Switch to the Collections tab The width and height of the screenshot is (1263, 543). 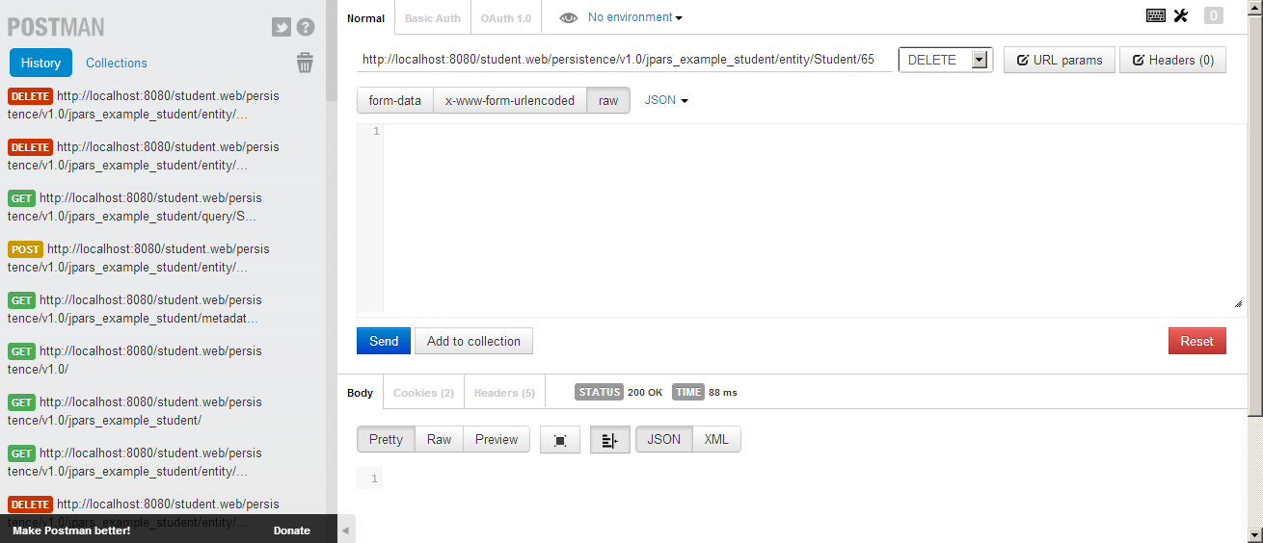pos(117,63)
